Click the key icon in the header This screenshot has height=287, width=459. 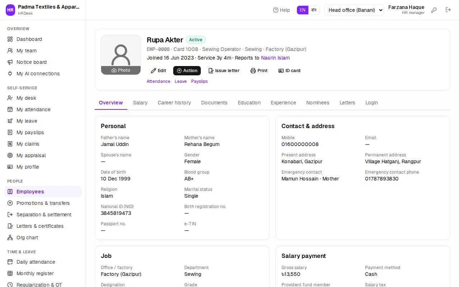click(434, 10)
